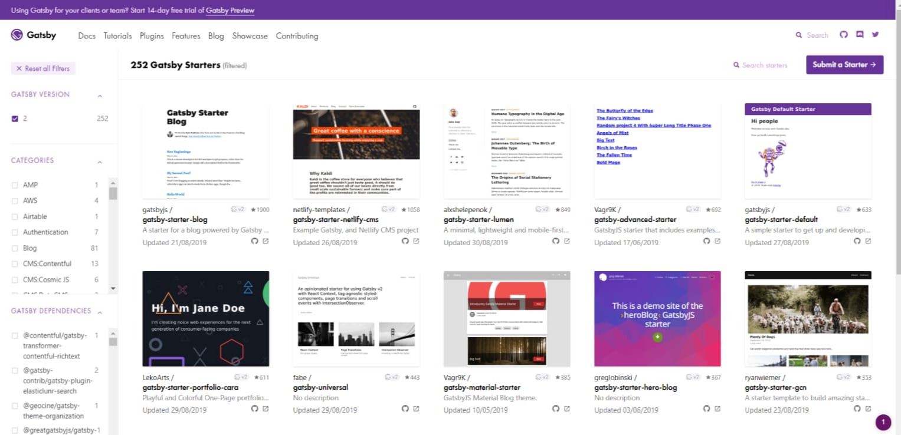Check the AMP category checkbox
Viewport: 901px width, 435px height.
coord(15,185)
